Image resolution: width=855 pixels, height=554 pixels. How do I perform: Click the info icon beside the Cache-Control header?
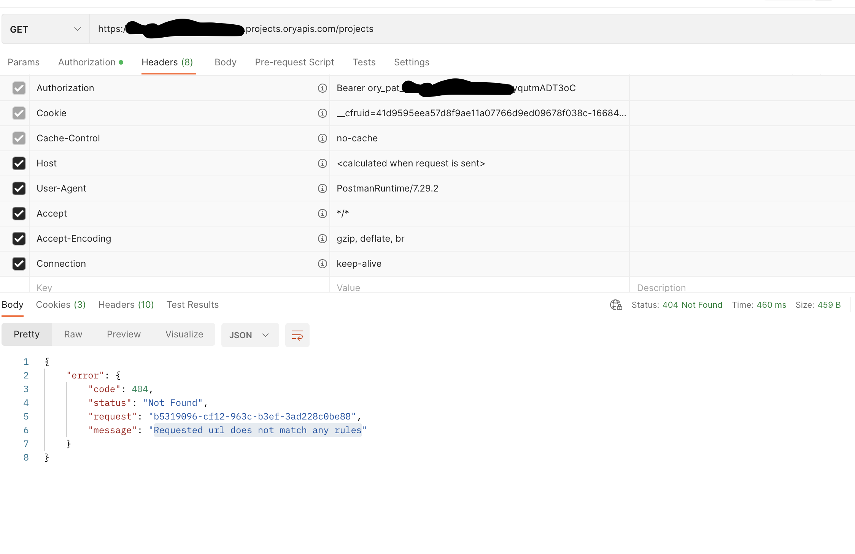pos(322,138)
